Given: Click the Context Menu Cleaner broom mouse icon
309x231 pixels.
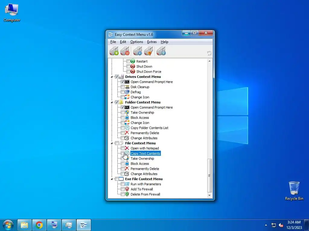Looking at the screenshot, I should [x=148, y=51].
